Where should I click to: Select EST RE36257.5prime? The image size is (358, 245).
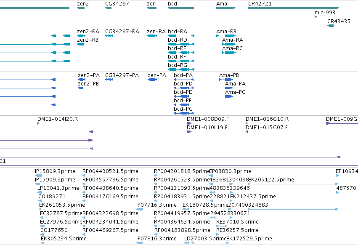[218, 234]
